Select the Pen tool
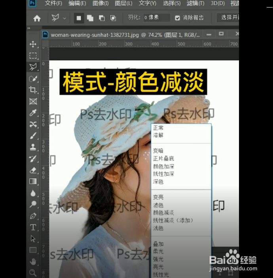Screen dimensions: 273x278 33,216
